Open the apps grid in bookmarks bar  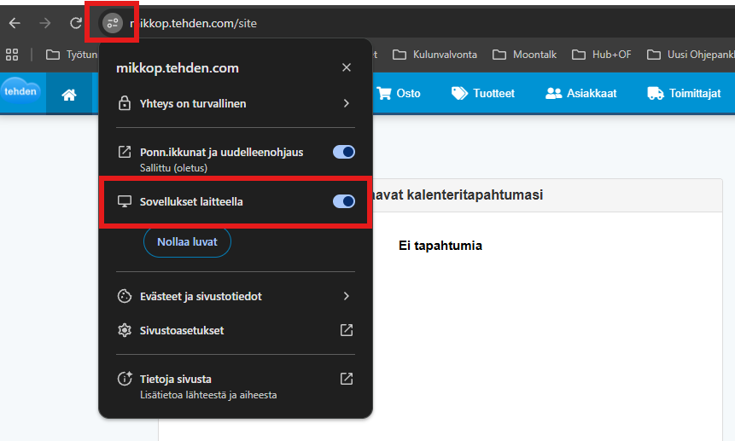[12, 55]
